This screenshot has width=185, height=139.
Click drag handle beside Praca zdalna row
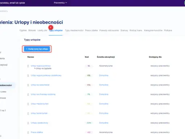coord(28,132)
